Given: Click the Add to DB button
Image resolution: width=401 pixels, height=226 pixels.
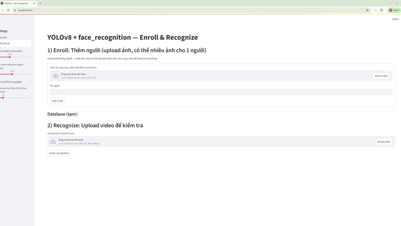Looking at the screenshot, I should [57, 101].
